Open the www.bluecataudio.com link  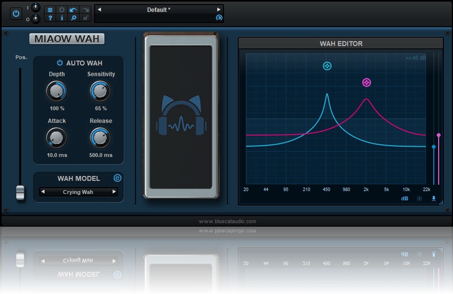(x=227, y=221)
